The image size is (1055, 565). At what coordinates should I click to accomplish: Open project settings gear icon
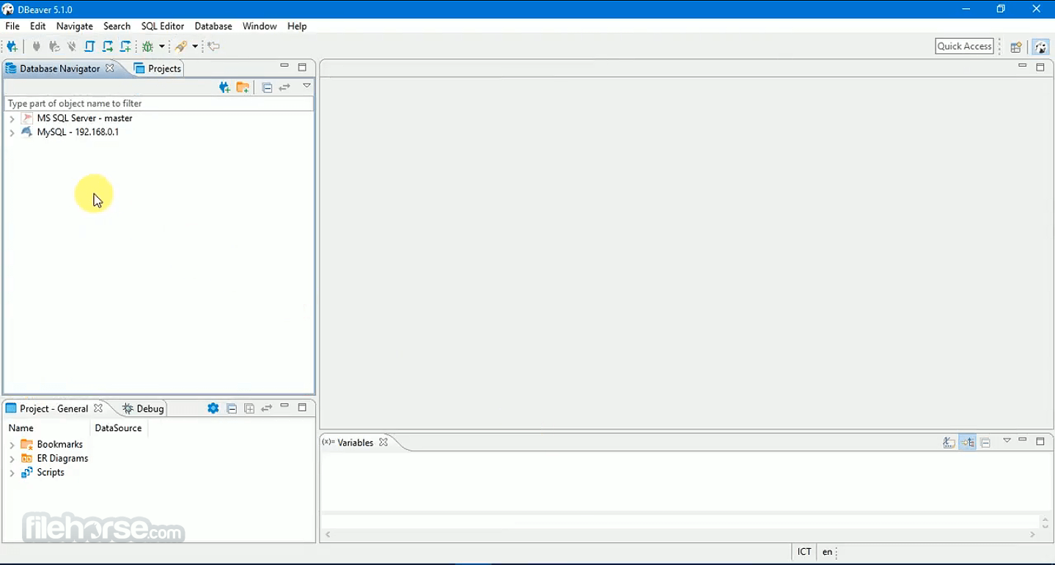(213, 408)
